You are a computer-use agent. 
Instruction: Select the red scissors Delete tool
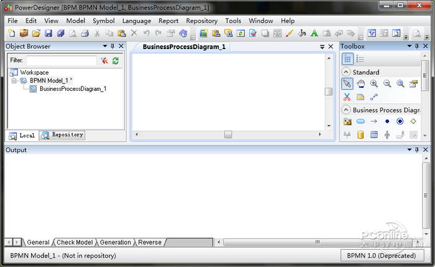[x=347, y=97]
